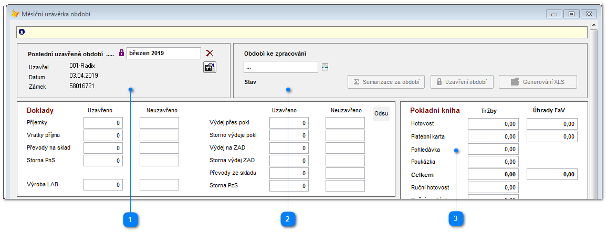This screenshot has height=233, width=607.
Task: Click callout marker number 2
Action: point(288,218)
